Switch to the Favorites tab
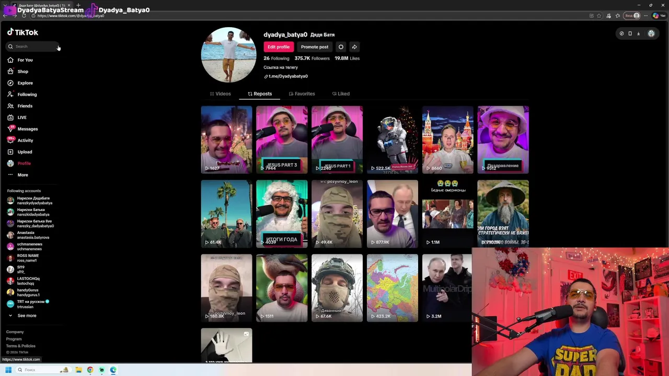The width and height of the screenshot is (669, 376). coord(302,94)
